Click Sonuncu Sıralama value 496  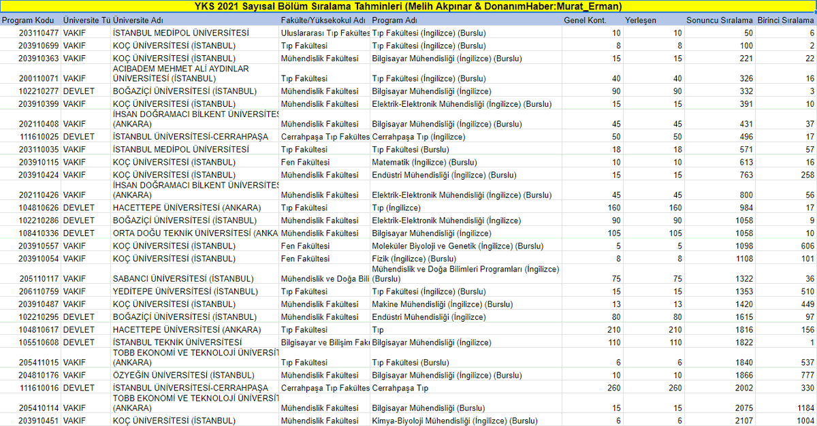click(x=720, y=137)
